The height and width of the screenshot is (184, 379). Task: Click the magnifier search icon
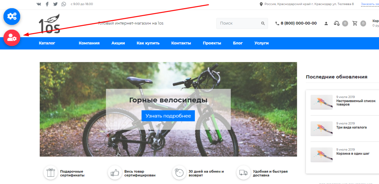[x=263, y=23]
